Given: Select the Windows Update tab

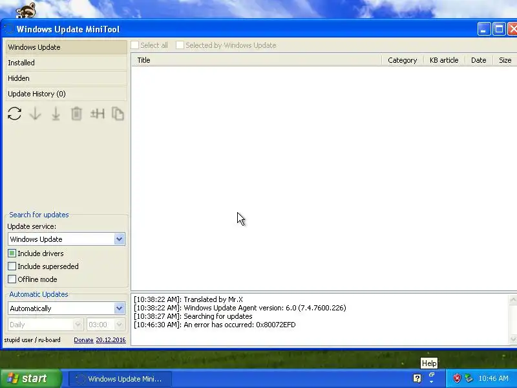Looking at the screenshot, I should click(66, 47).
